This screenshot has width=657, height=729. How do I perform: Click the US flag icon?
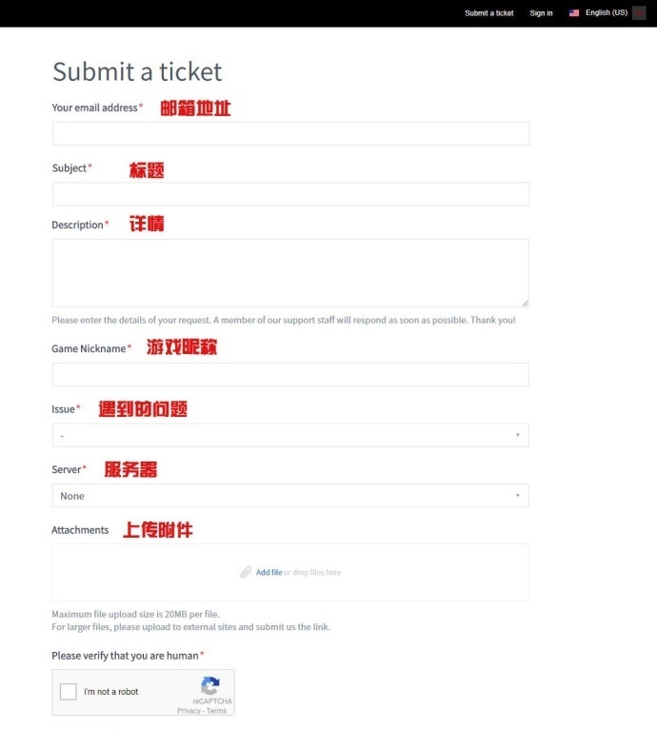(x=574, y=13)
